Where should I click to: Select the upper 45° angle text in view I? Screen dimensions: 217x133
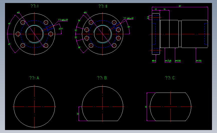tap(9, 24)
